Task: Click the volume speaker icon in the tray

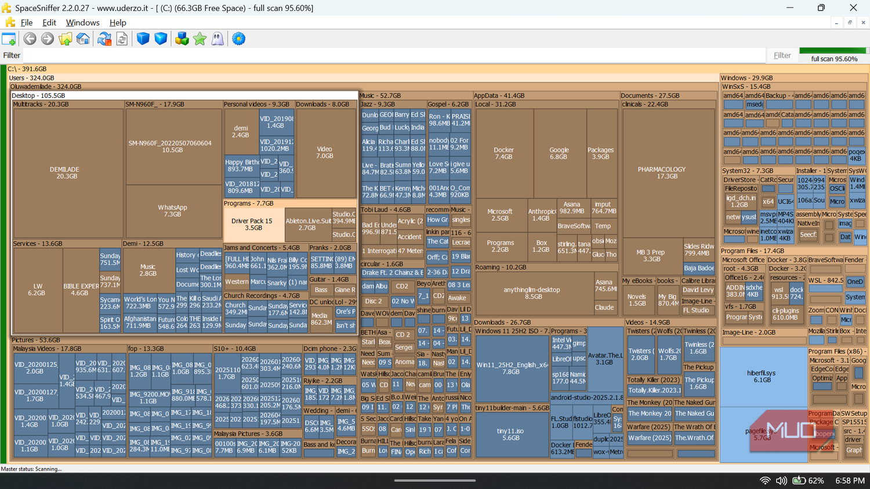Action: [x=781, y=481]
